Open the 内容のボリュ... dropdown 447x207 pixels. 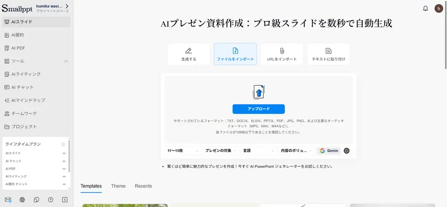point(296,151)
